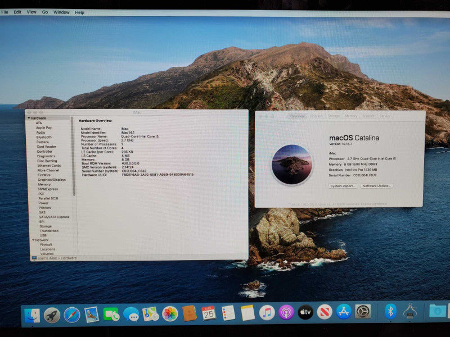Open Maps icon in the Dock
This screenshot has width=450, height=337.
151,314
